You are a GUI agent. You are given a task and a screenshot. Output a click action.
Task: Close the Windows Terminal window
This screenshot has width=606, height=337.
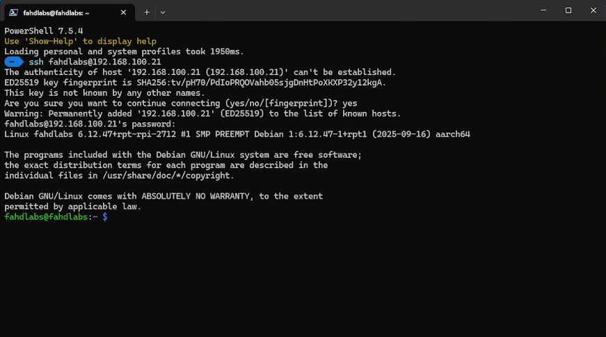593,10
